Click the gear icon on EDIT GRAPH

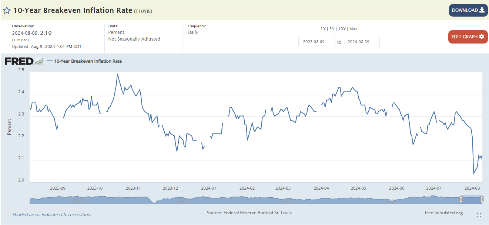click(x=481, y=37)
